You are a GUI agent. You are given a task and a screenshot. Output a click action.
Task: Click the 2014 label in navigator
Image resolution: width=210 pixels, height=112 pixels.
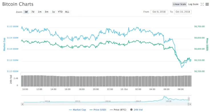pos(47,101)
